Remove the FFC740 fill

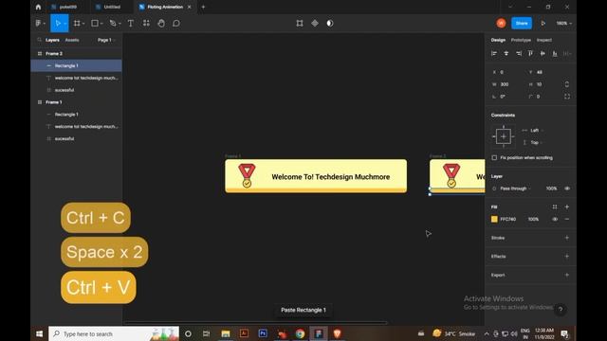(x=567, y=219)
